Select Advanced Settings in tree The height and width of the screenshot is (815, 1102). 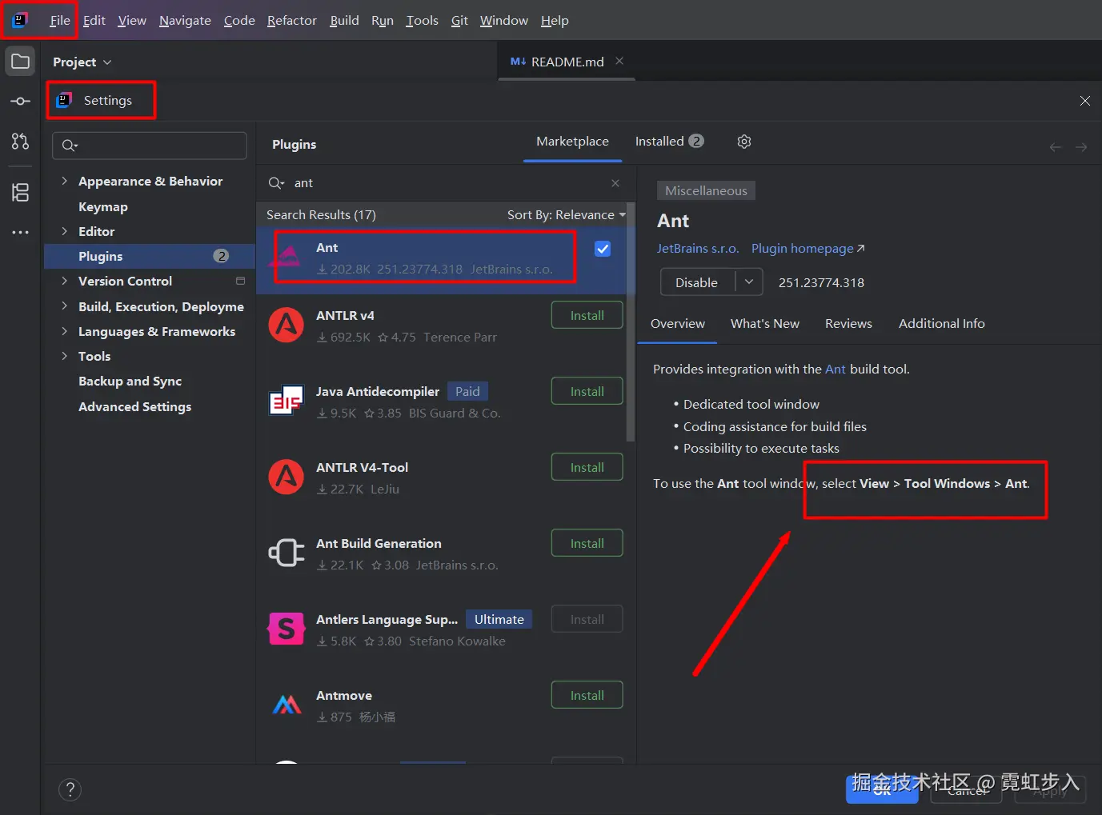tap(134, 406)
